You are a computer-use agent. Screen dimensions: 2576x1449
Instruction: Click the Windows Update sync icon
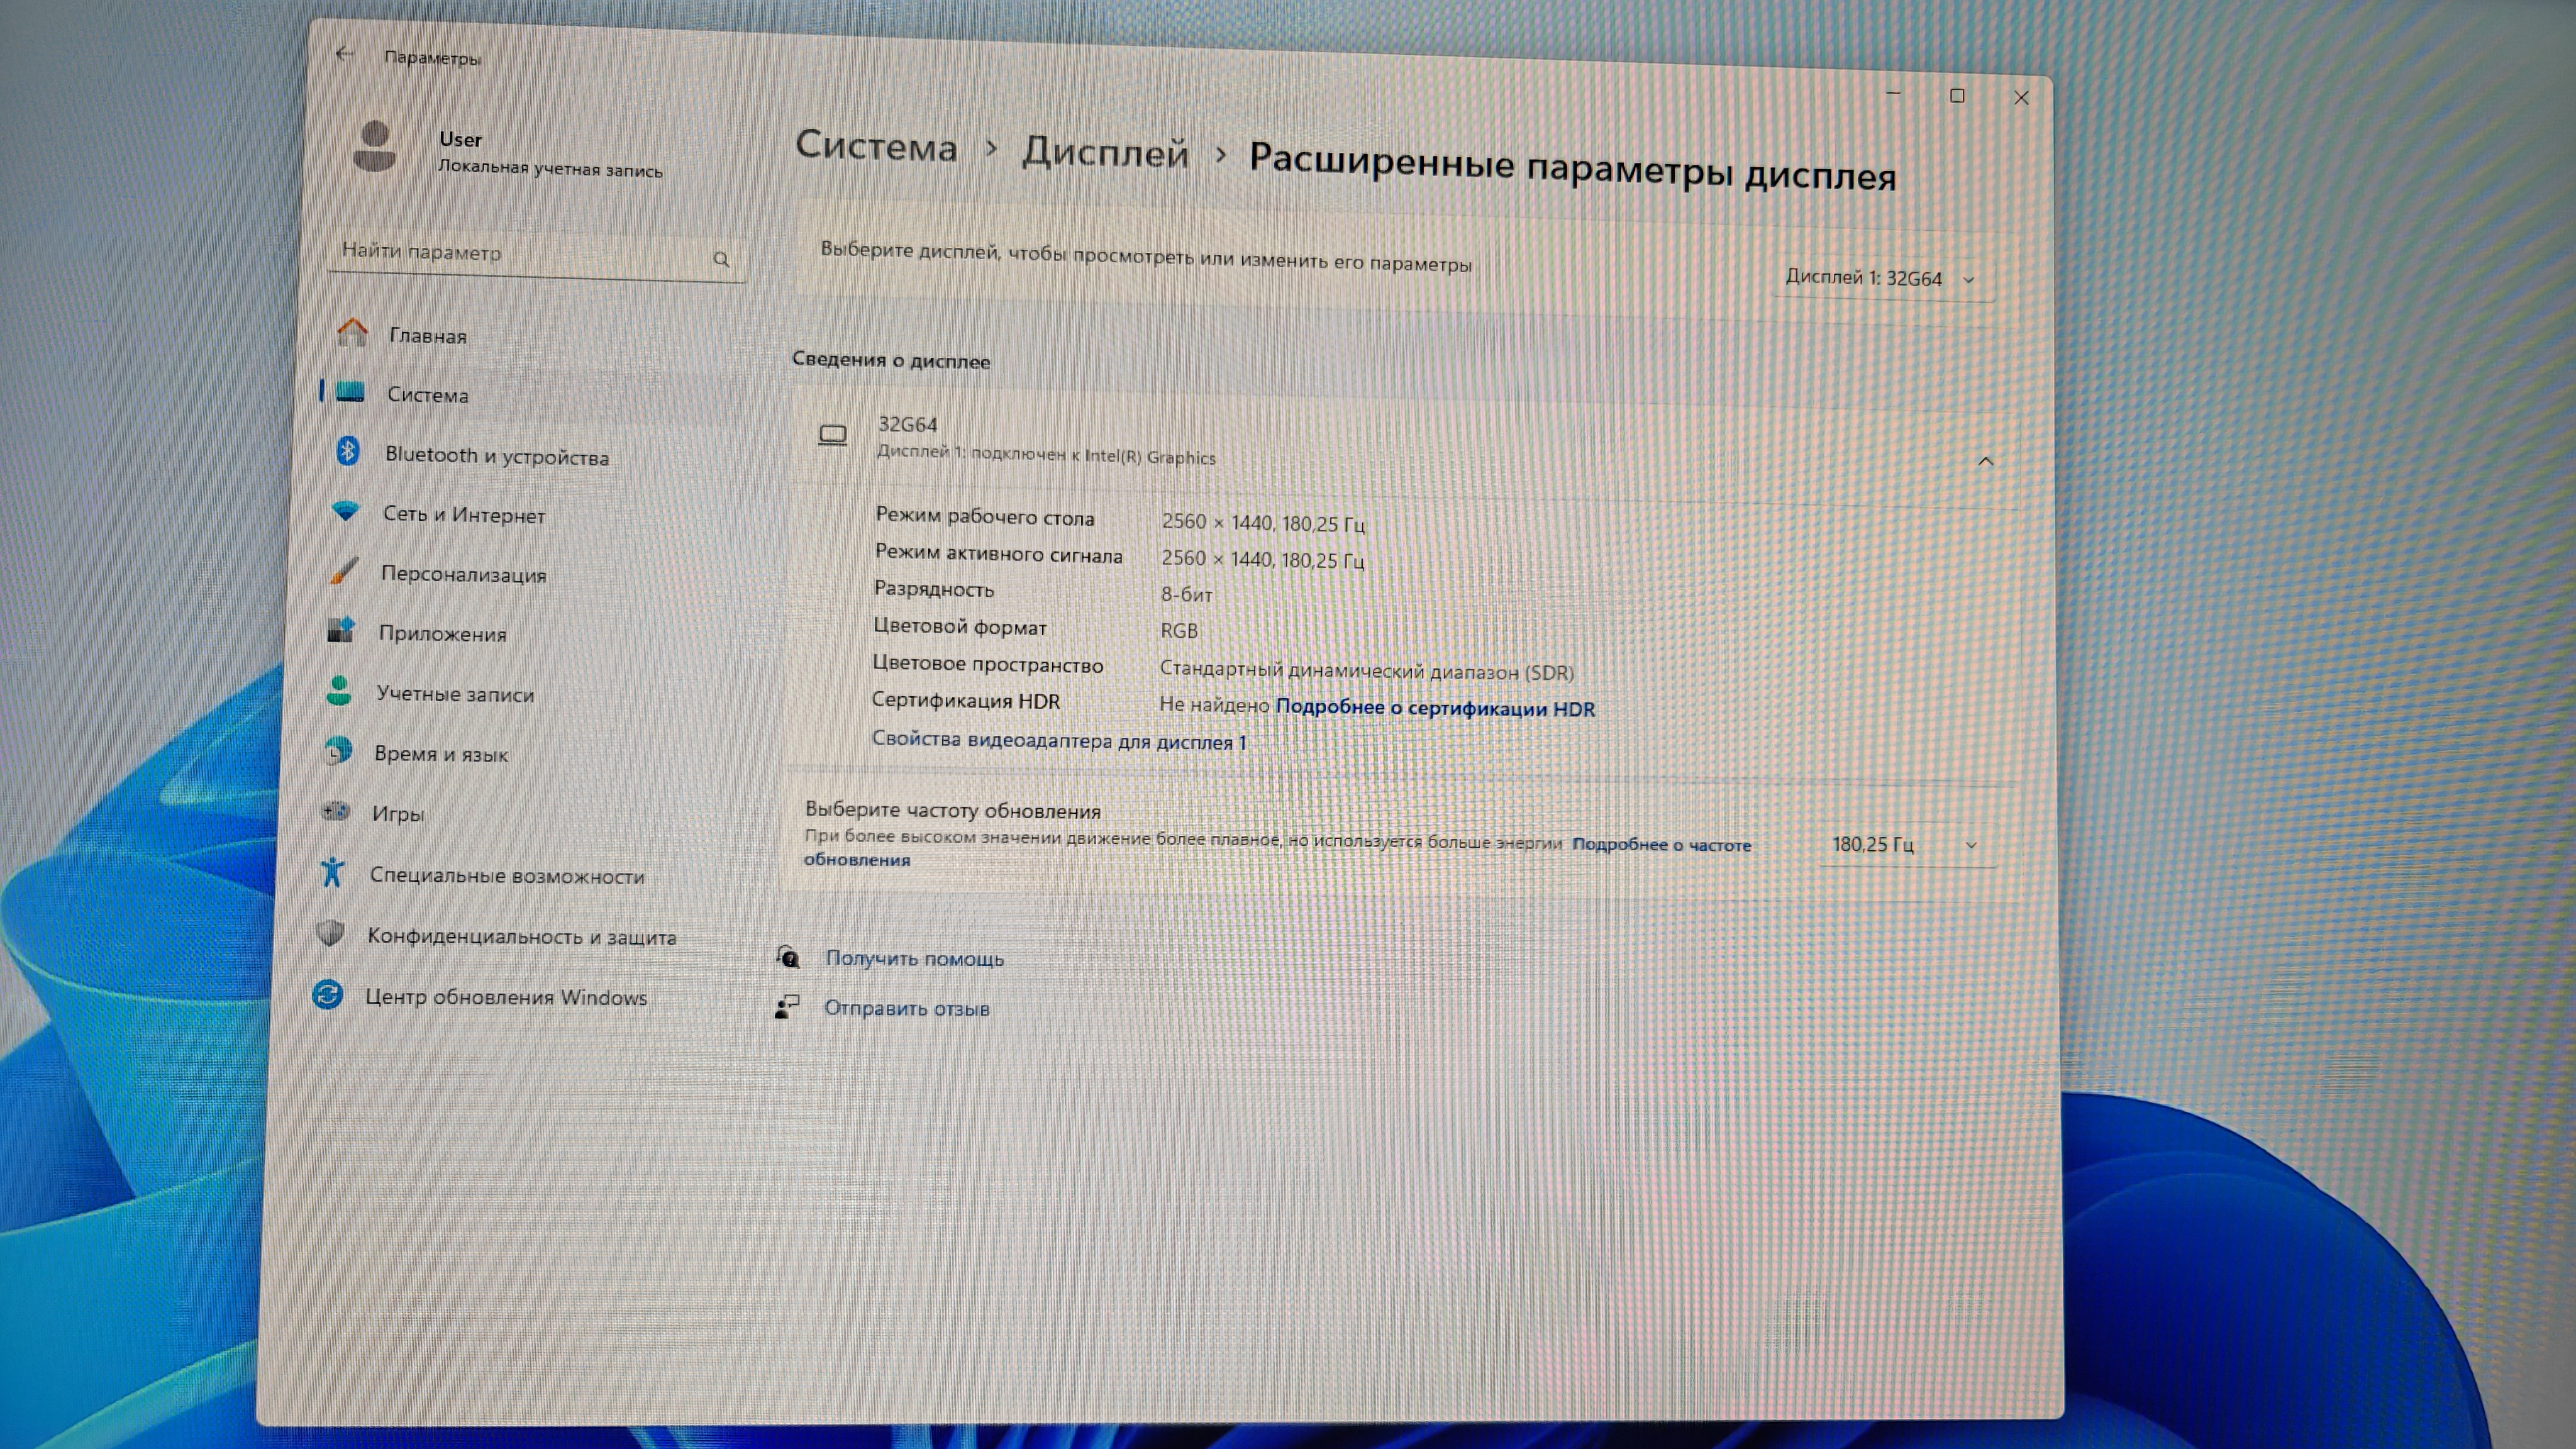coord(328,994)
